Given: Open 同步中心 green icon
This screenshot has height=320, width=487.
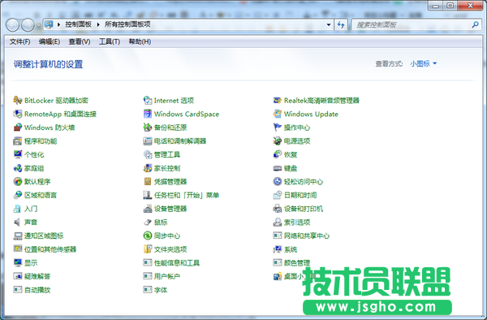Looking at the screenshot, I should [x=148, y=236].
